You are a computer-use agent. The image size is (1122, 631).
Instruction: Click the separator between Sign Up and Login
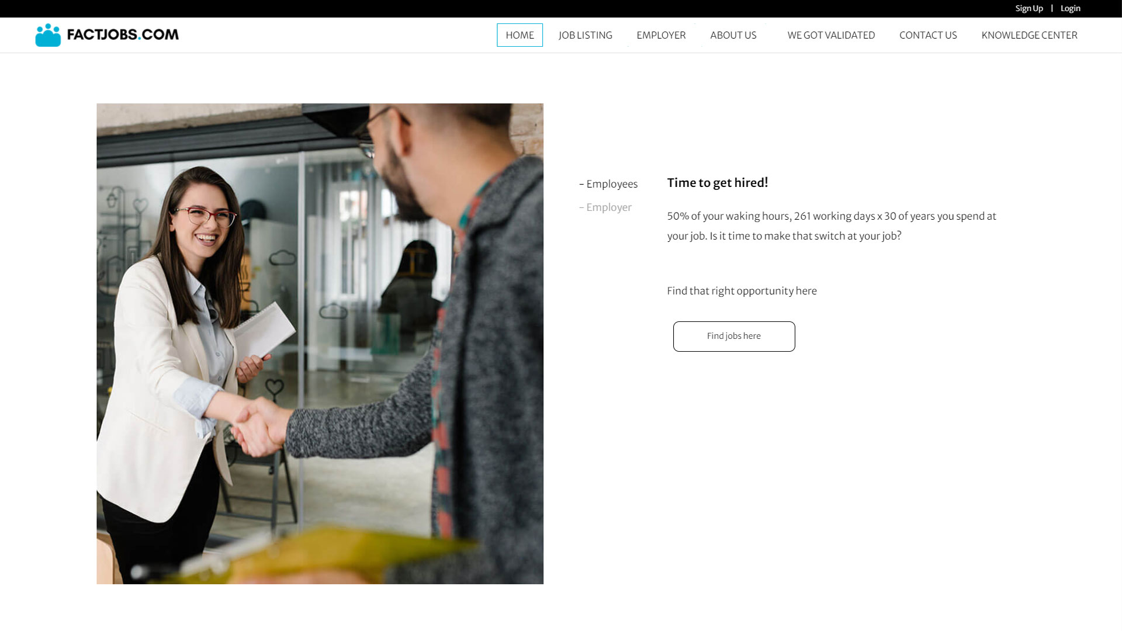point(1052,8)
